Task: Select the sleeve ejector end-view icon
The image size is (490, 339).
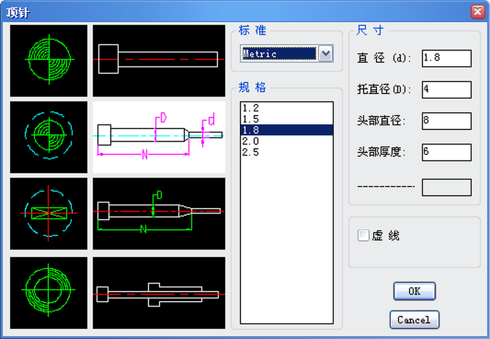Action: pyautogui.click(x=49, y=293)
